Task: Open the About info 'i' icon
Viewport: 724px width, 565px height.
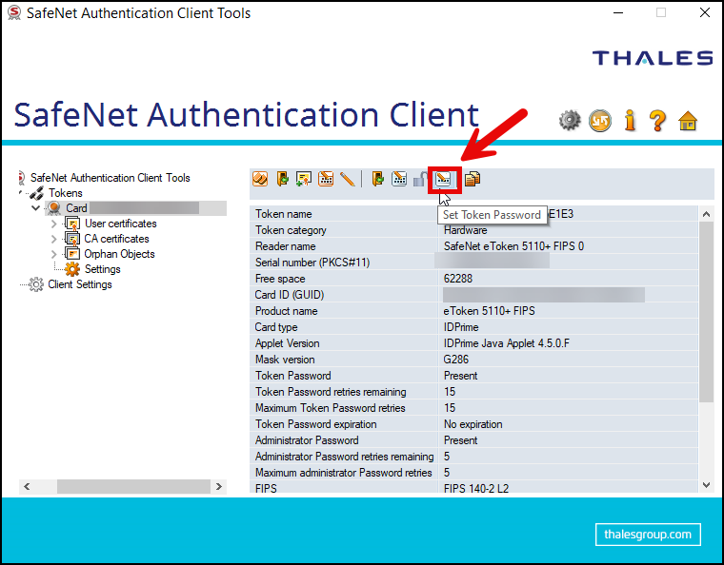Action: (x=630, y=120)
